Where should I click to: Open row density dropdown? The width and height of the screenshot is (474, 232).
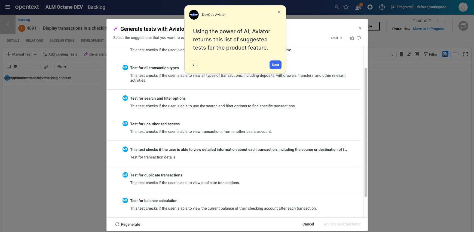coord(456,54)
